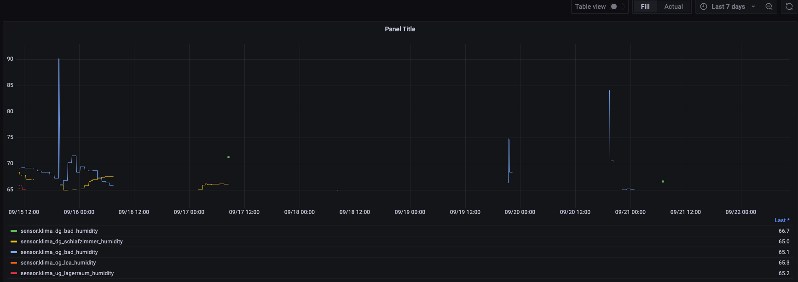
Task: Toggle the Table view switch
Action: click(x=617, y=6)
